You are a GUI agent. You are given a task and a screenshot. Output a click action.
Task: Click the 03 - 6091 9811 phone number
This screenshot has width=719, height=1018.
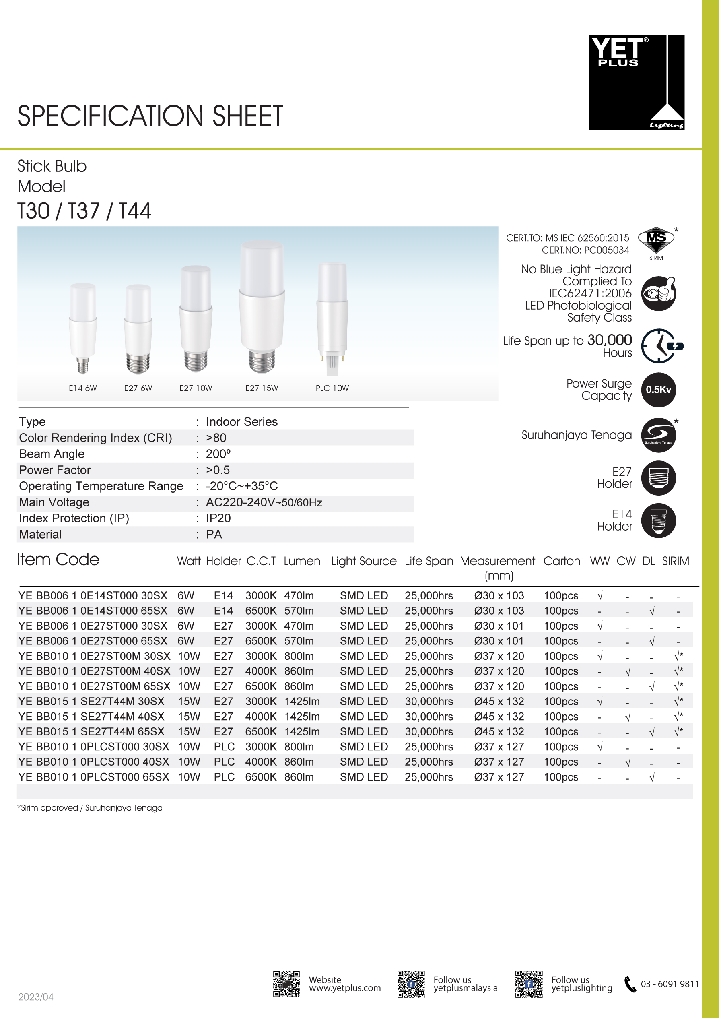pyautogui.click(x=670, y=984)
